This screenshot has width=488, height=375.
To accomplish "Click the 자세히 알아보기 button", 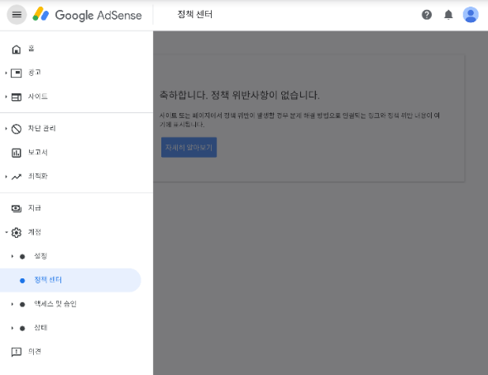I will tap(189, 147).
